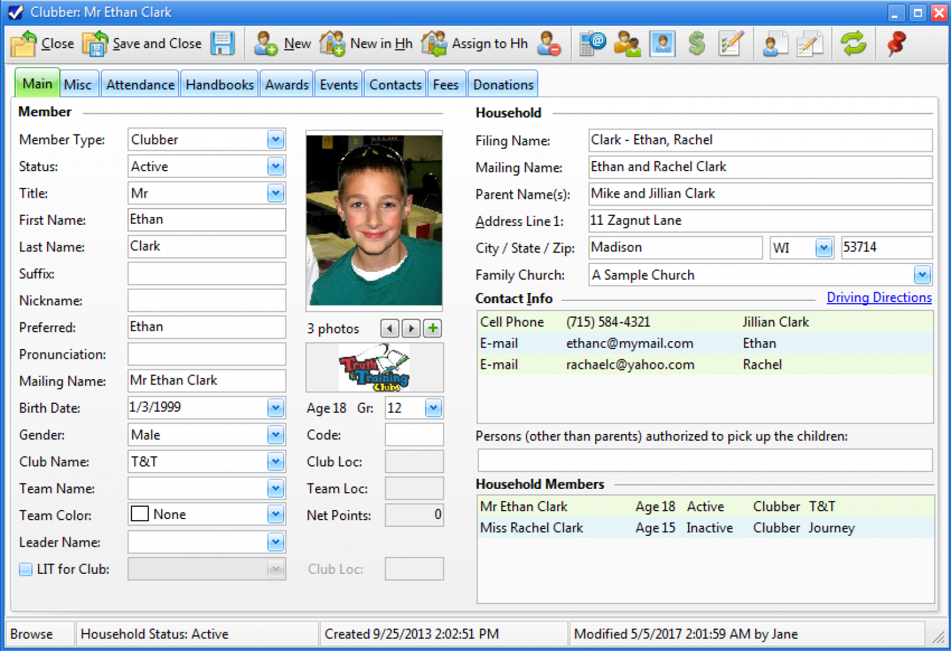Toggle the LIT for Club checkbox
Screen dimensions: 951x651
(x=26, y=569)
